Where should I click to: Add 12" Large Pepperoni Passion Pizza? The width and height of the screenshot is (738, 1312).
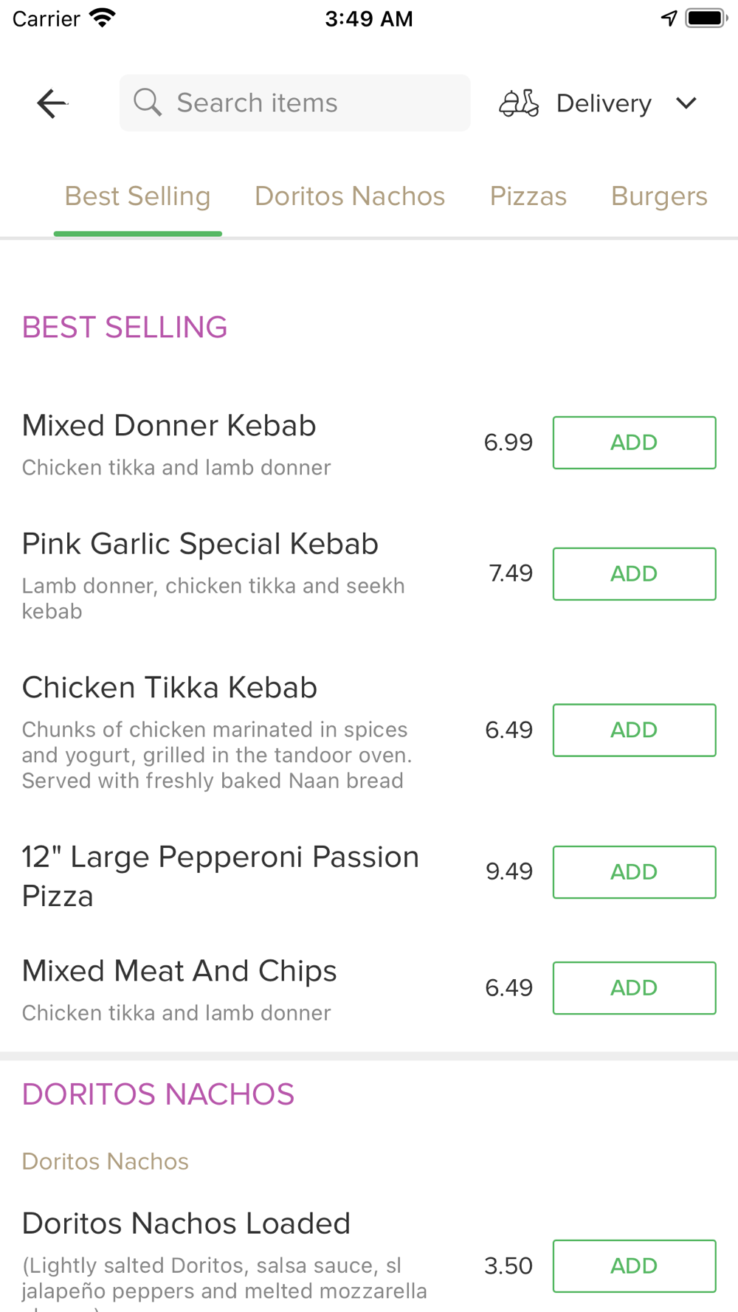click(635, 872)
